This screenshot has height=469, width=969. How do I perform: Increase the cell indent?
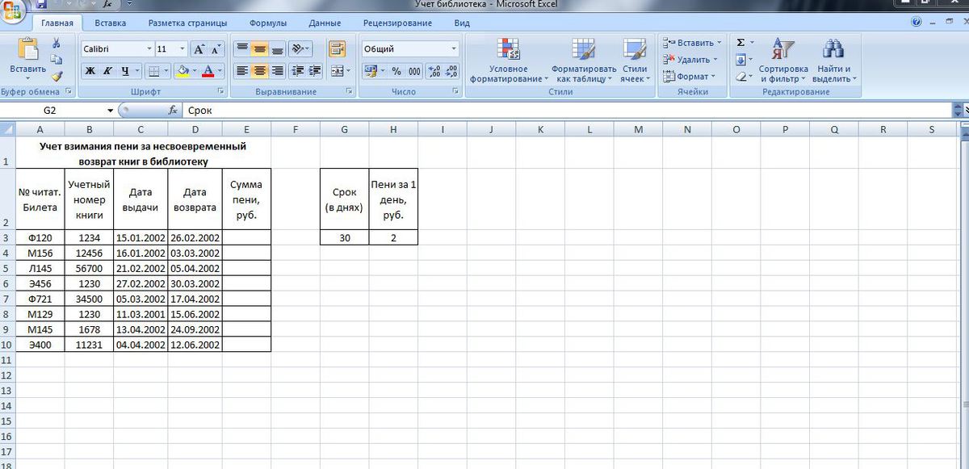(x=315, y=71)
